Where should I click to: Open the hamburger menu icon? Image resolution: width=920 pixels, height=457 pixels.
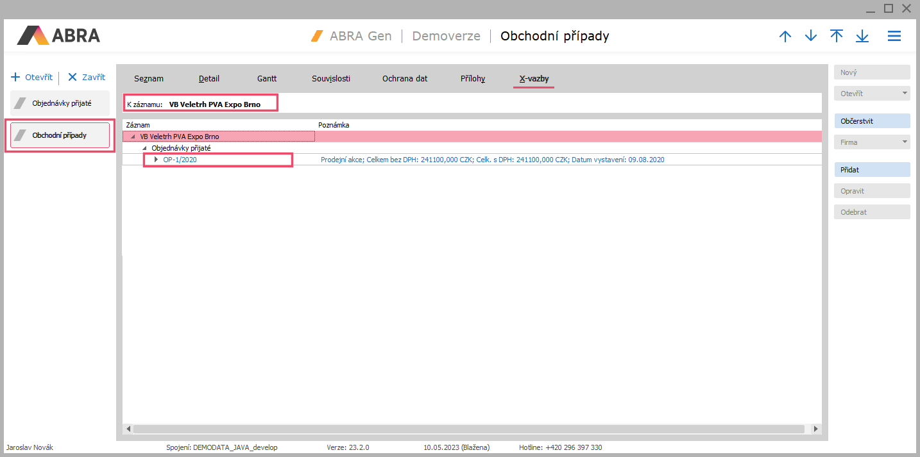tap(894, 37)
